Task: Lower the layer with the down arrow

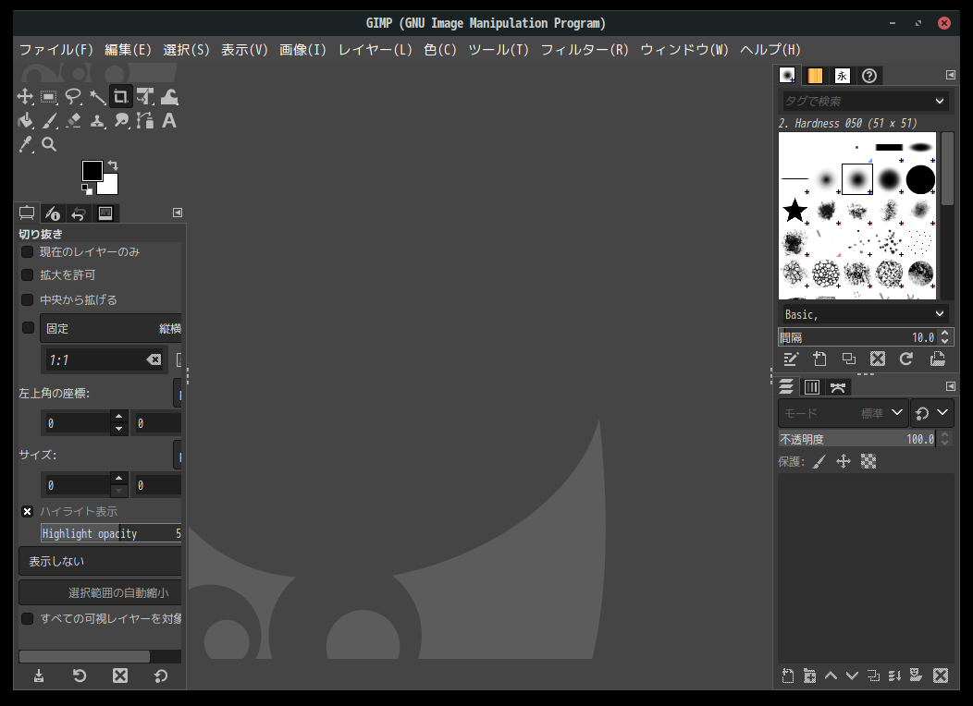Action: (852, 676)
